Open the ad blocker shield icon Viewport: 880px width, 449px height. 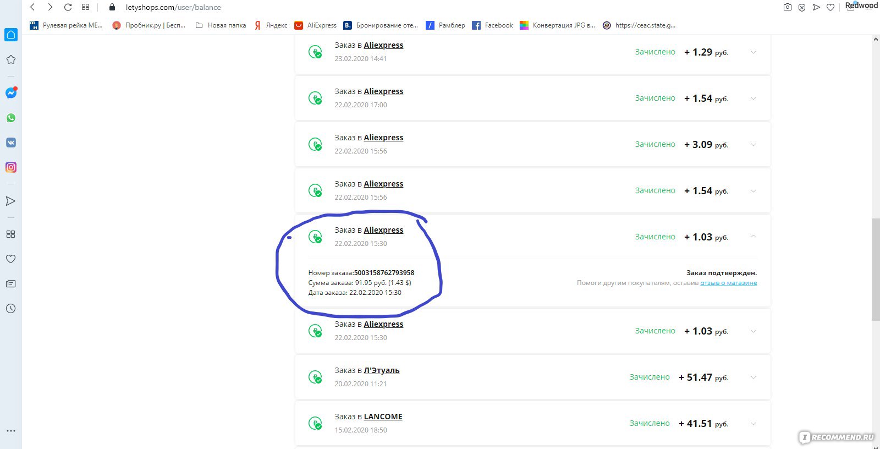pos(802,7)
